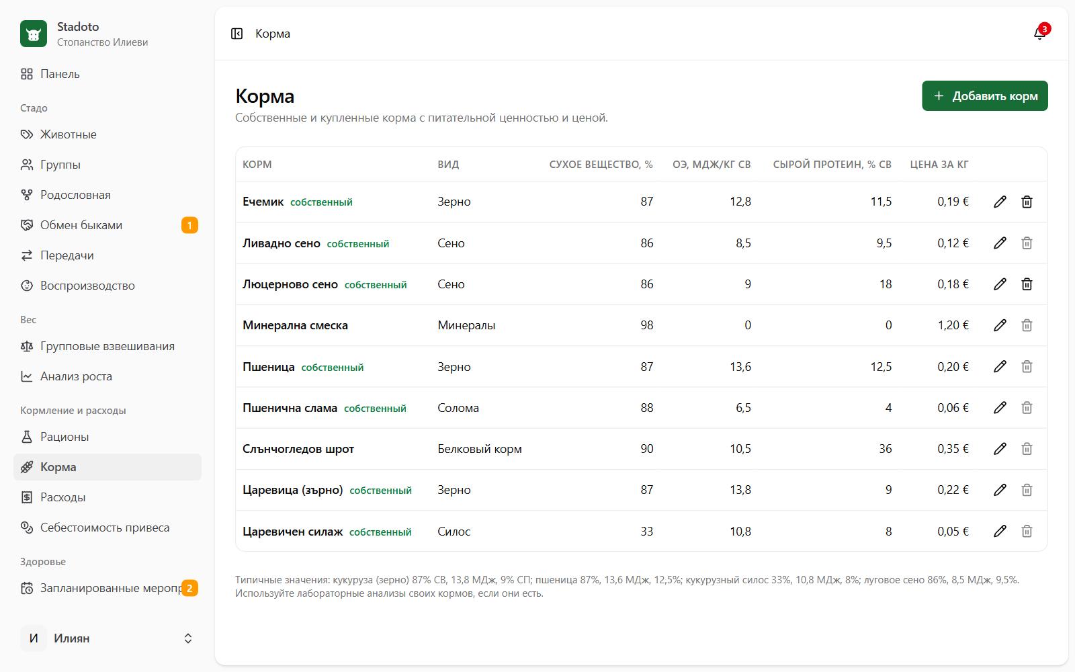Edit the Ечемик feed row
This screenshot has width=1075, height=672.
point(1000,202)
